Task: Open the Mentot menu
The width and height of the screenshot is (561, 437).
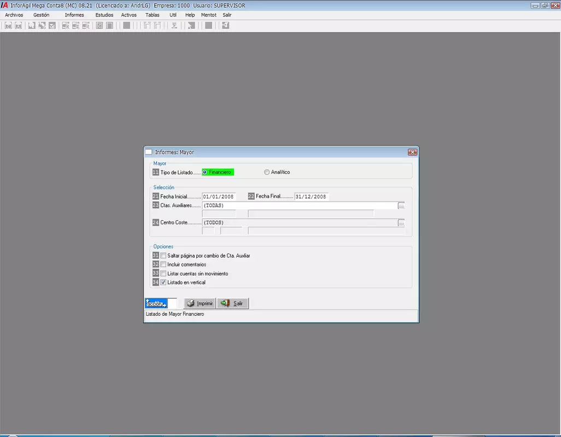Action: pyautogui.click(x=208, y=15)
